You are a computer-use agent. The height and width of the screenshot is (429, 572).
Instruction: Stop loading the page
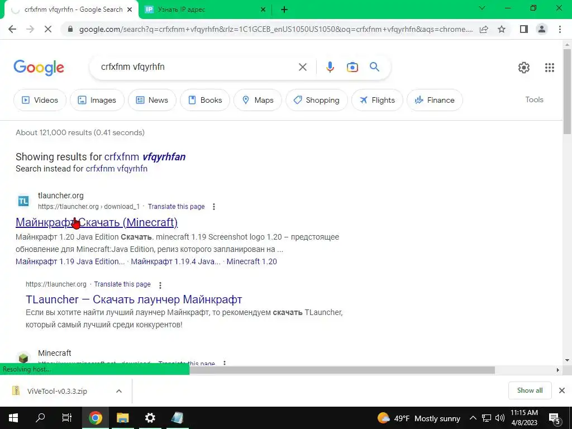click(48, 29)
